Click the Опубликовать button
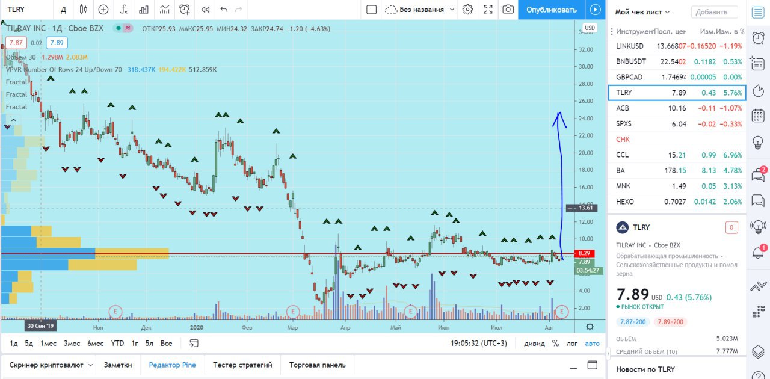Viewport: 770px width, 379px height. [x=551, y=10]
